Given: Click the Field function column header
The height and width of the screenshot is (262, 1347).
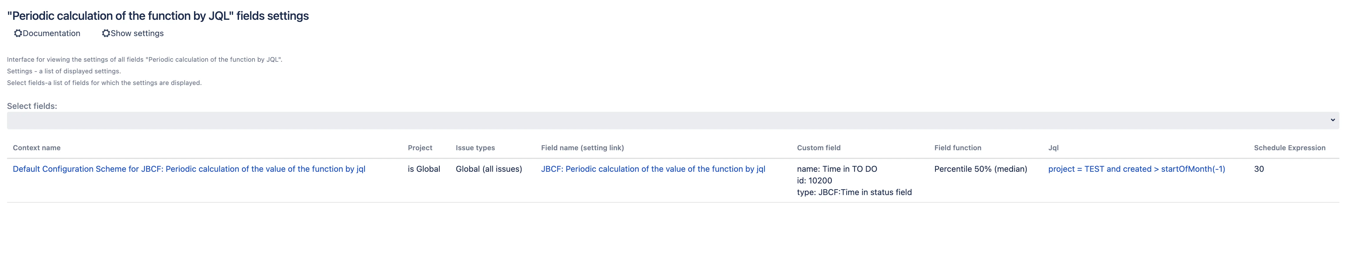Looking at the screenshot, I should point(958,148).
